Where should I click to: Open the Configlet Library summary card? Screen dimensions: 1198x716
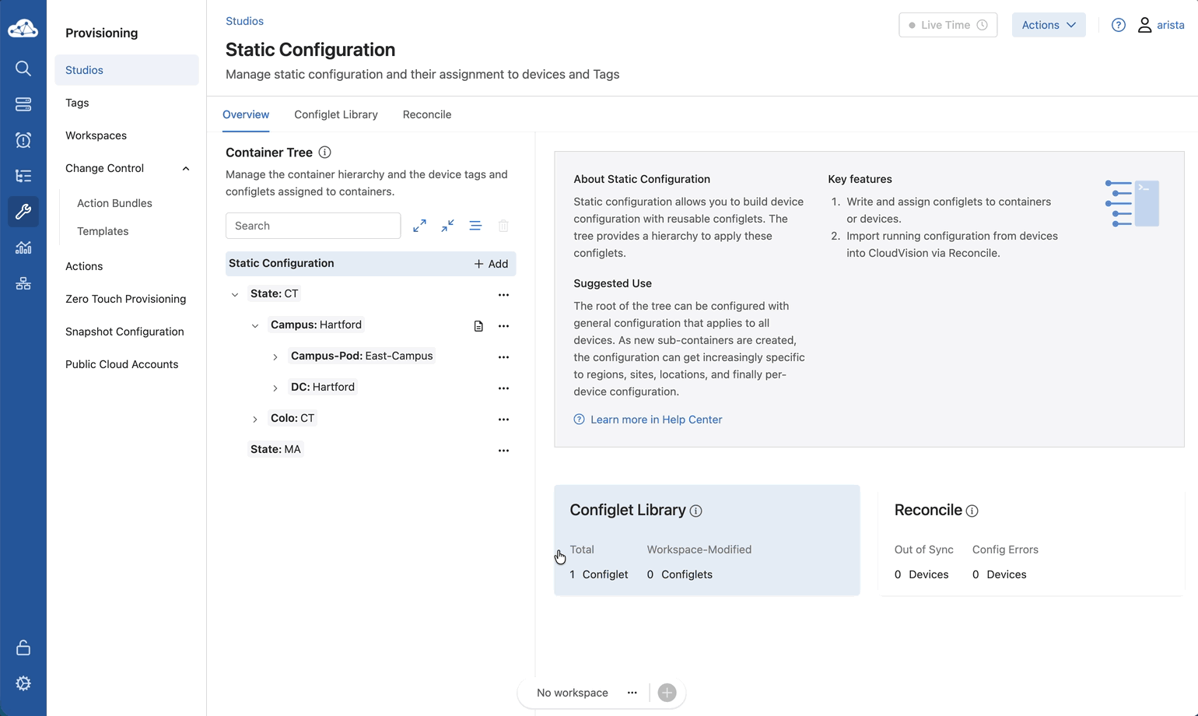[x=707, y=540]
